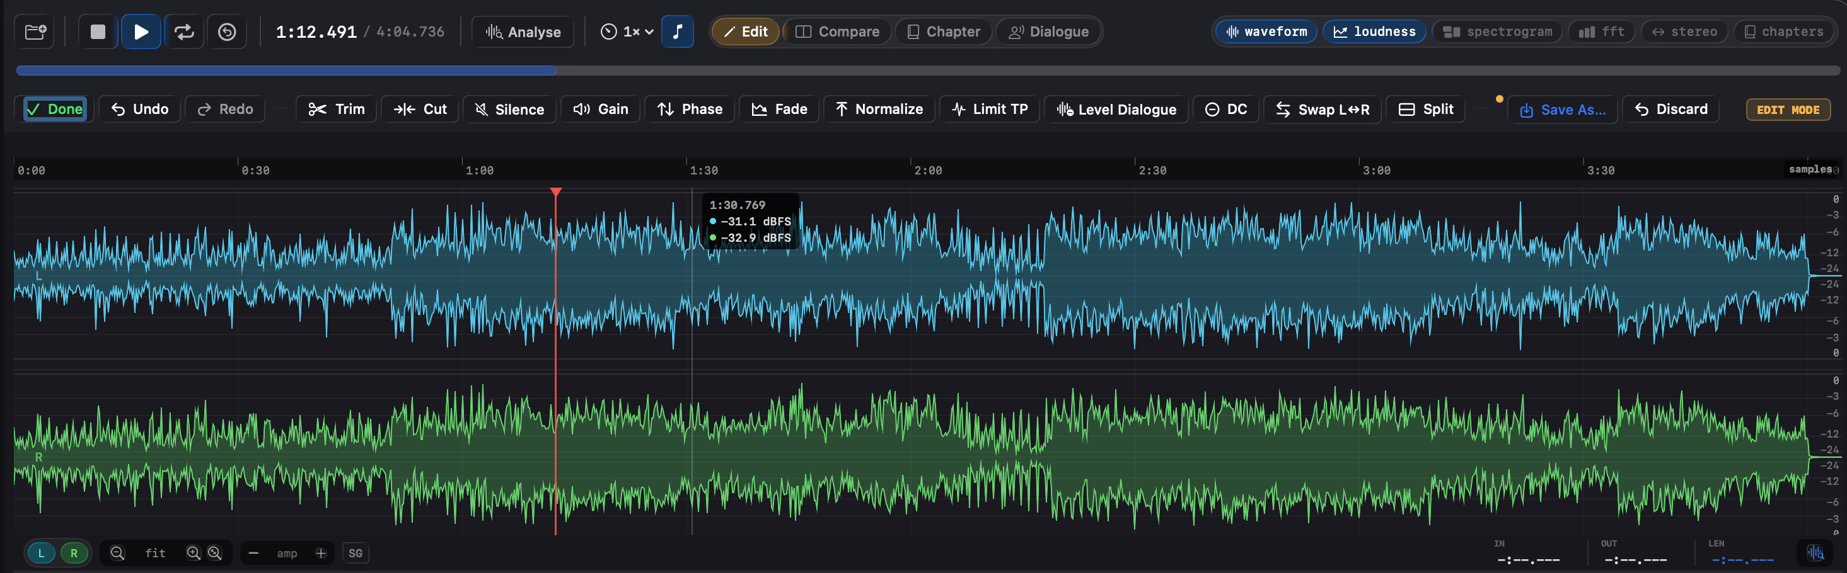Split the audio with Split tool
This screenshot has height=573, width=1847.
tap(1425, 109)
